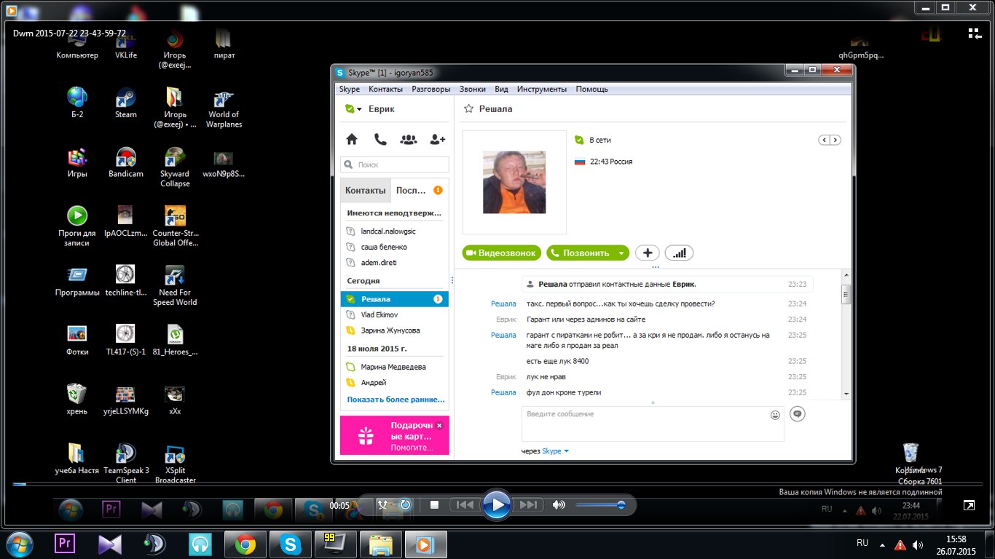This screenshot has width=995, height=559.
Task: Open the 'через Skype' send method dropdown
Action: tap(566, 451)
